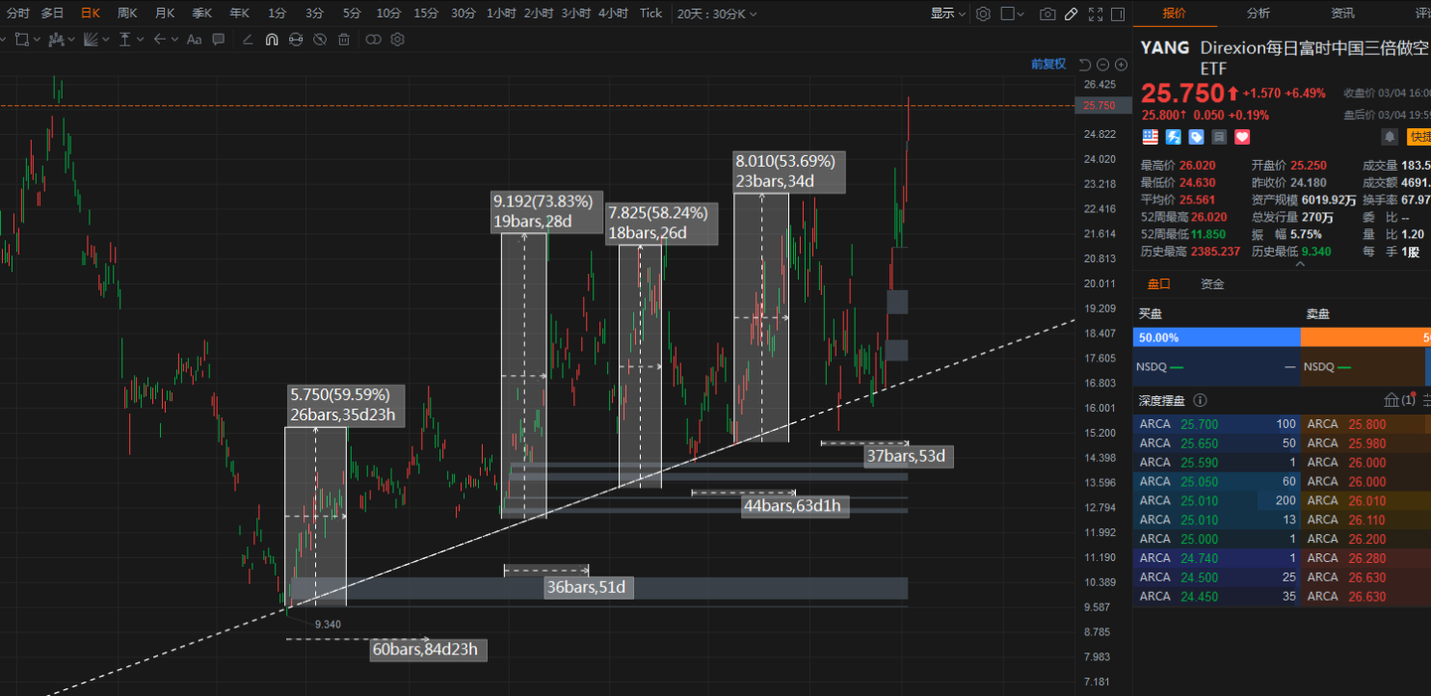
Task: Select the 年K yearly chart
Action: 239,14
